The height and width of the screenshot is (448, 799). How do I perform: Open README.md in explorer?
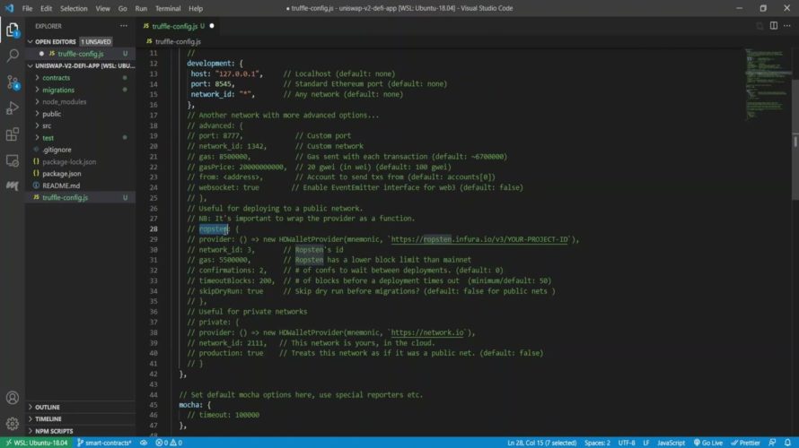pyautogui.click(x=61, y=185)
